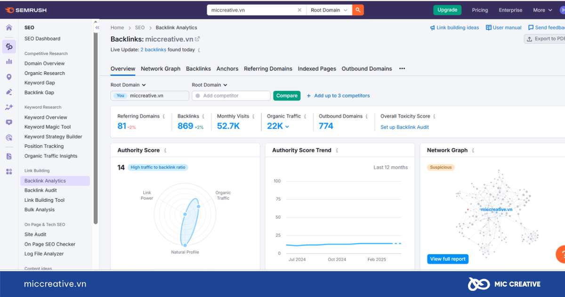Clear the search field with X icon
Image resolution: width=565 pixels, height=297 pixels.
coord(299,10)
